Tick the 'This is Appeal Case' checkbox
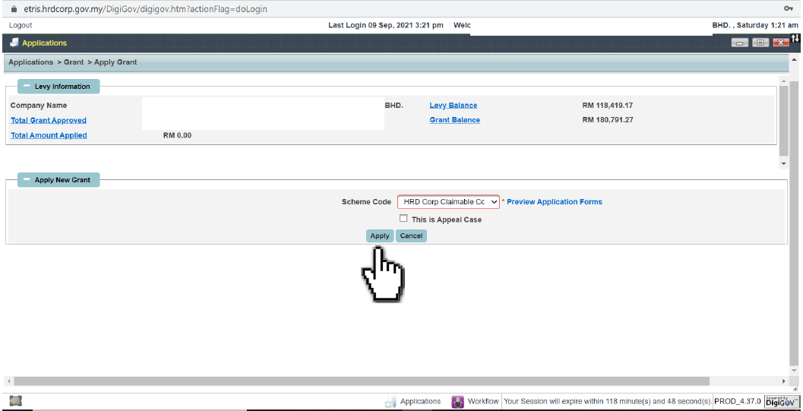Screen dimensions: 803x411 pos(403,219)
